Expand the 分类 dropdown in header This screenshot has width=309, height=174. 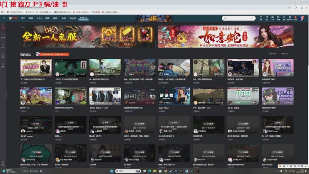(39, 18)
